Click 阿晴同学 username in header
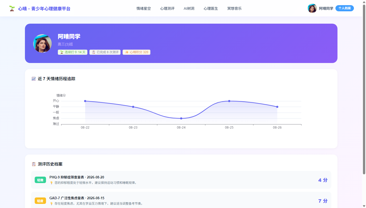 (x=326, y=8)
